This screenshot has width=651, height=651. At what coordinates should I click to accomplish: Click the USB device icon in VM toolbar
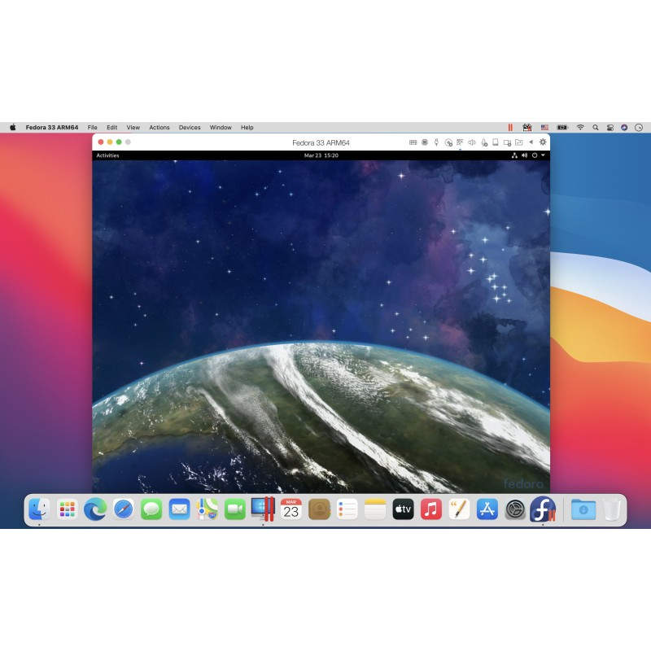437,142
